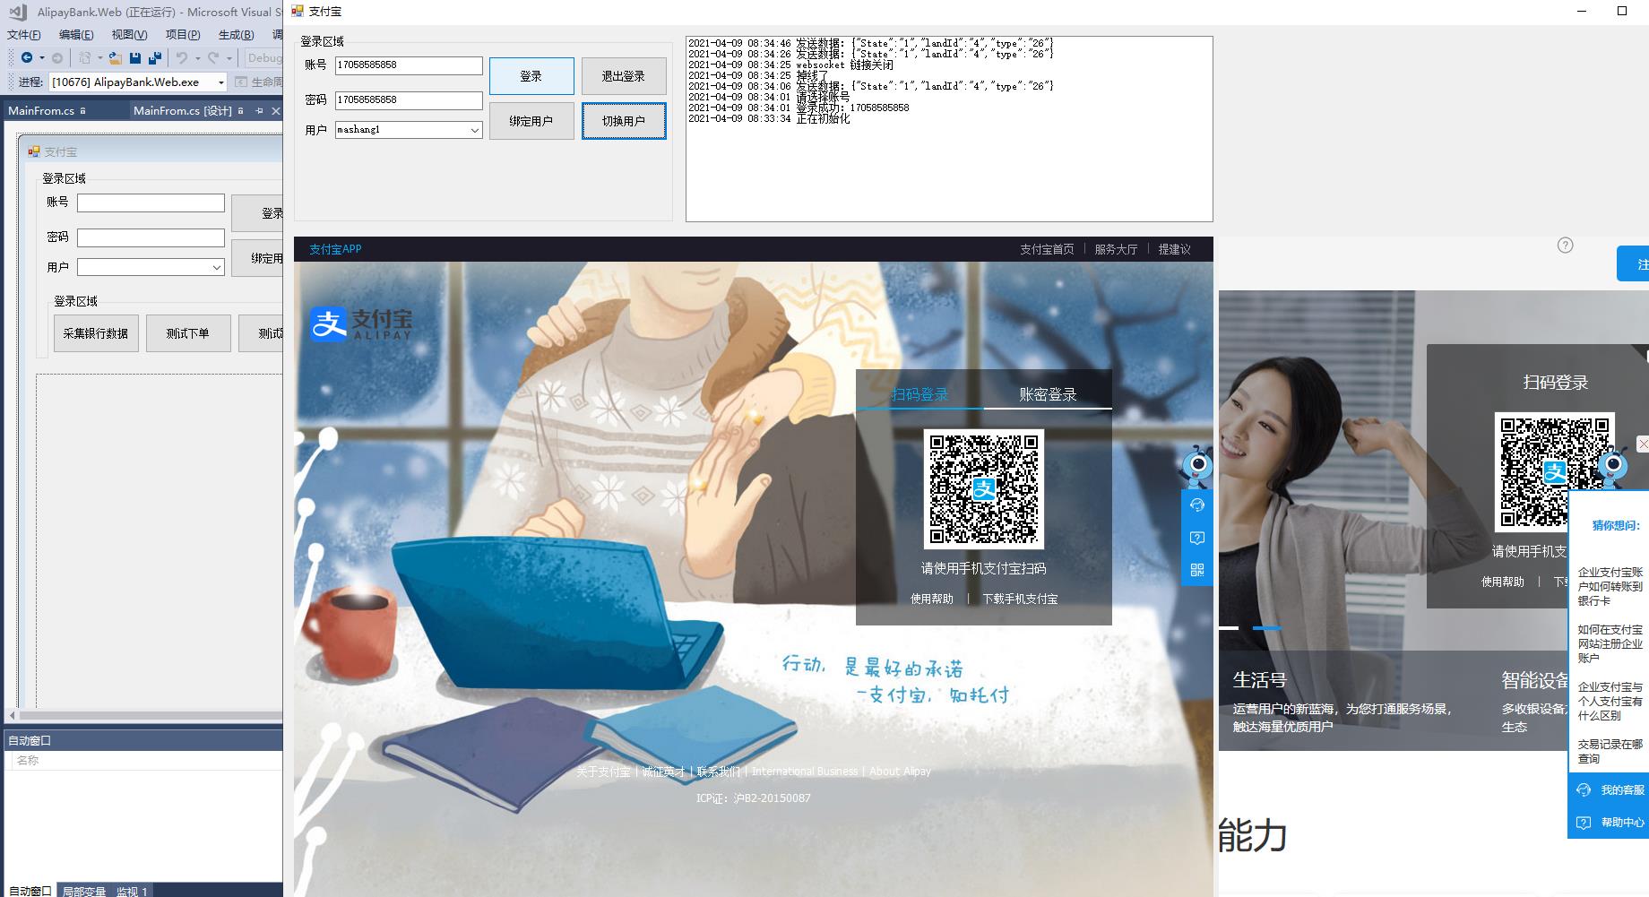1649x897 pixels.
Task: Open the navigate backward history dropdown arrow
Action: [41, 58]
